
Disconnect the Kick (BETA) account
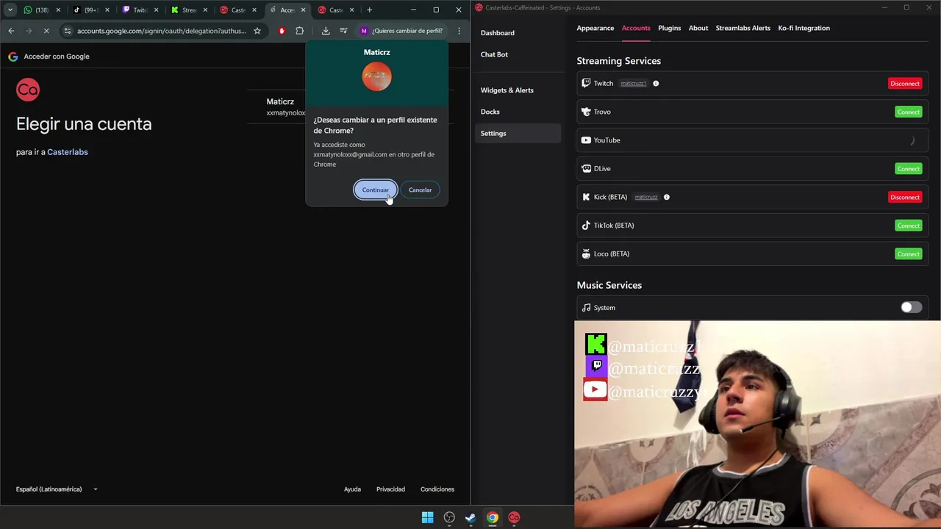click(x=904, y=197)
